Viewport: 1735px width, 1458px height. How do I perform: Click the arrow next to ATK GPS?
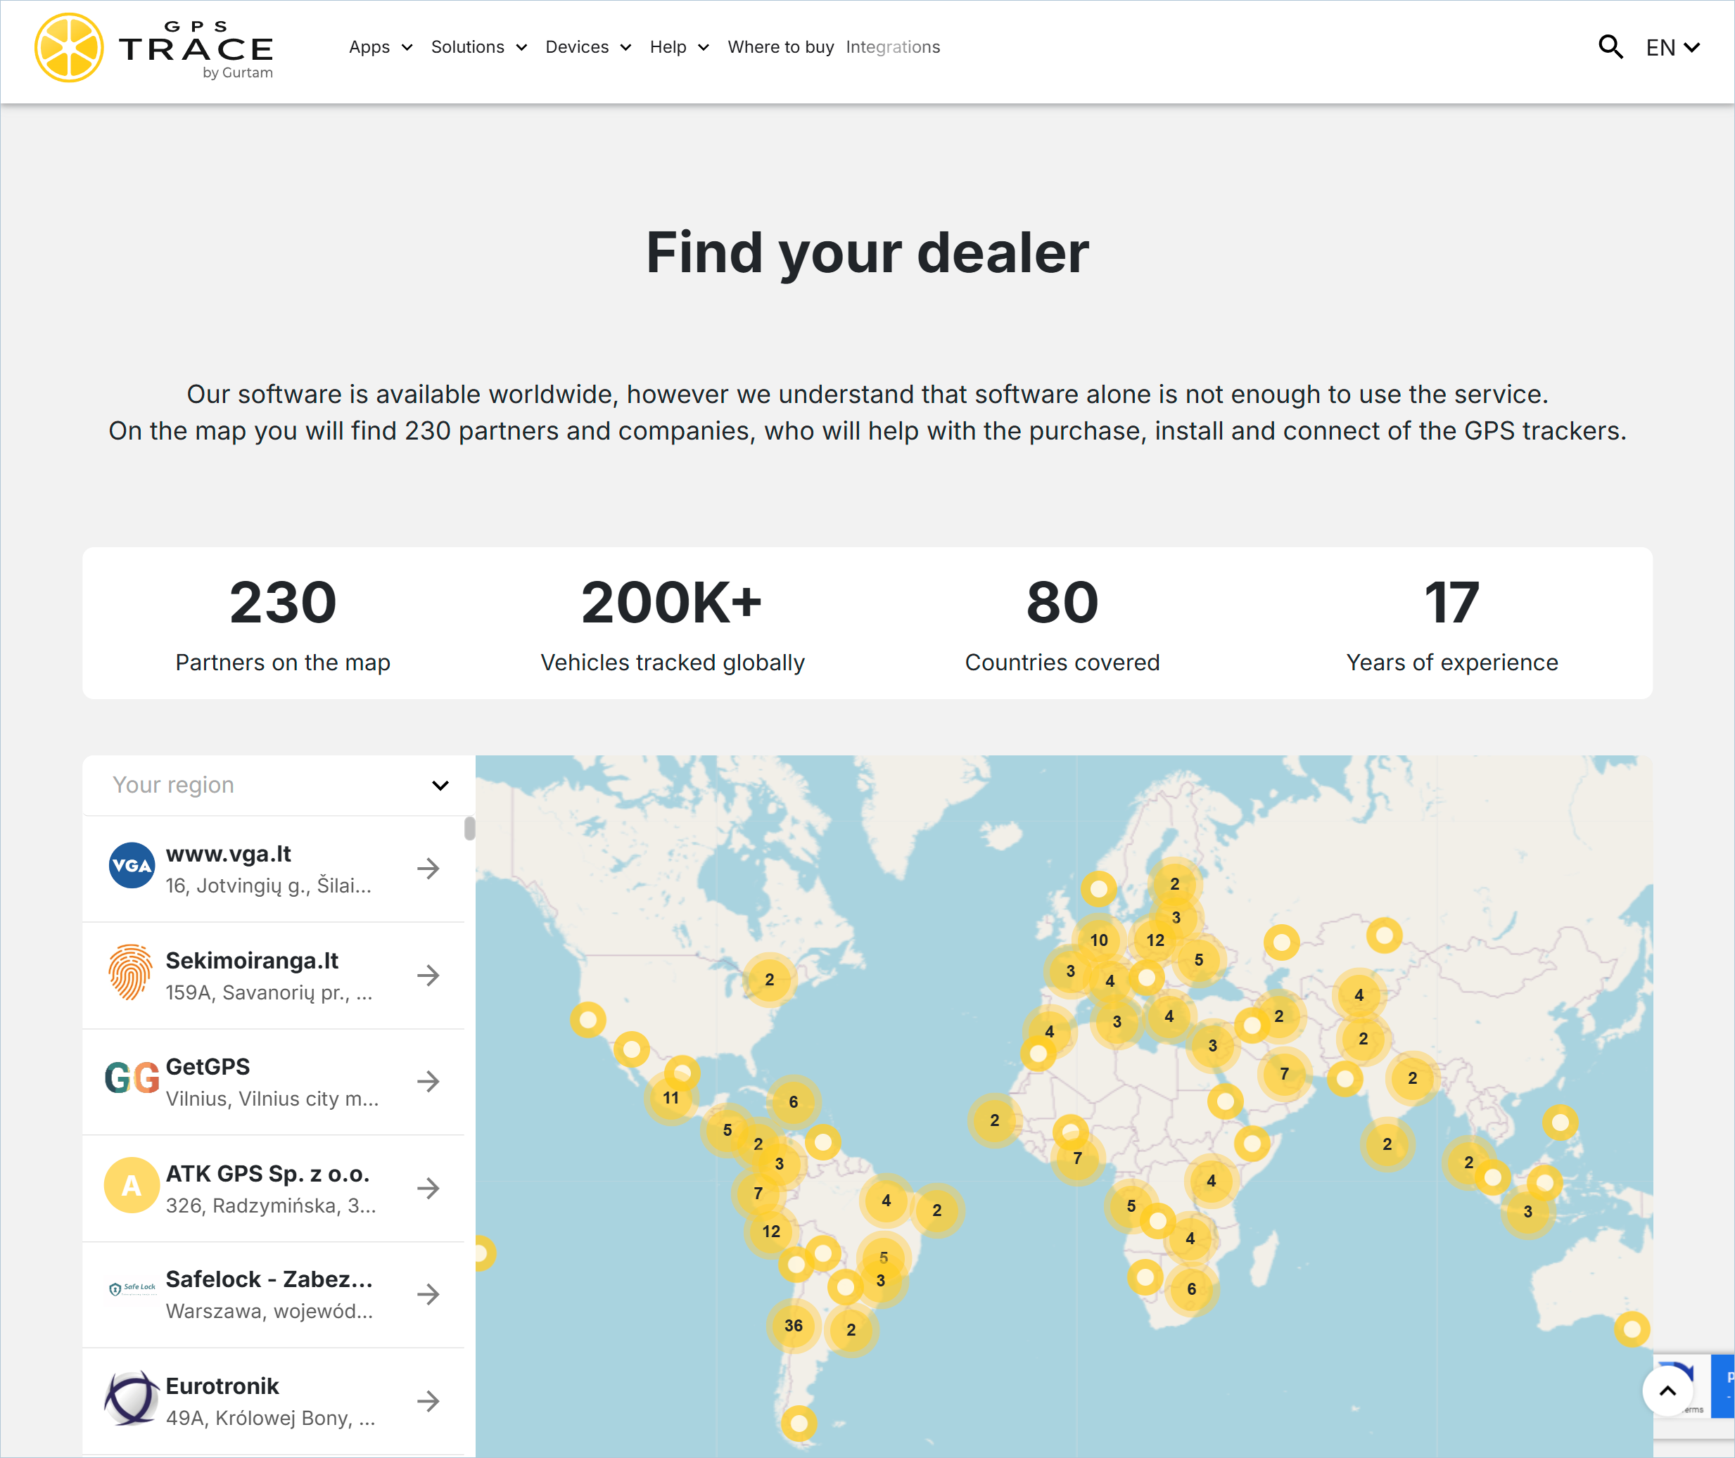point(428,1189)
